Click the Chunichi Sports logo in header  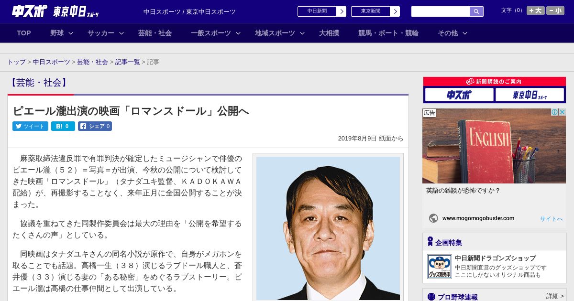tap(30, 11)
